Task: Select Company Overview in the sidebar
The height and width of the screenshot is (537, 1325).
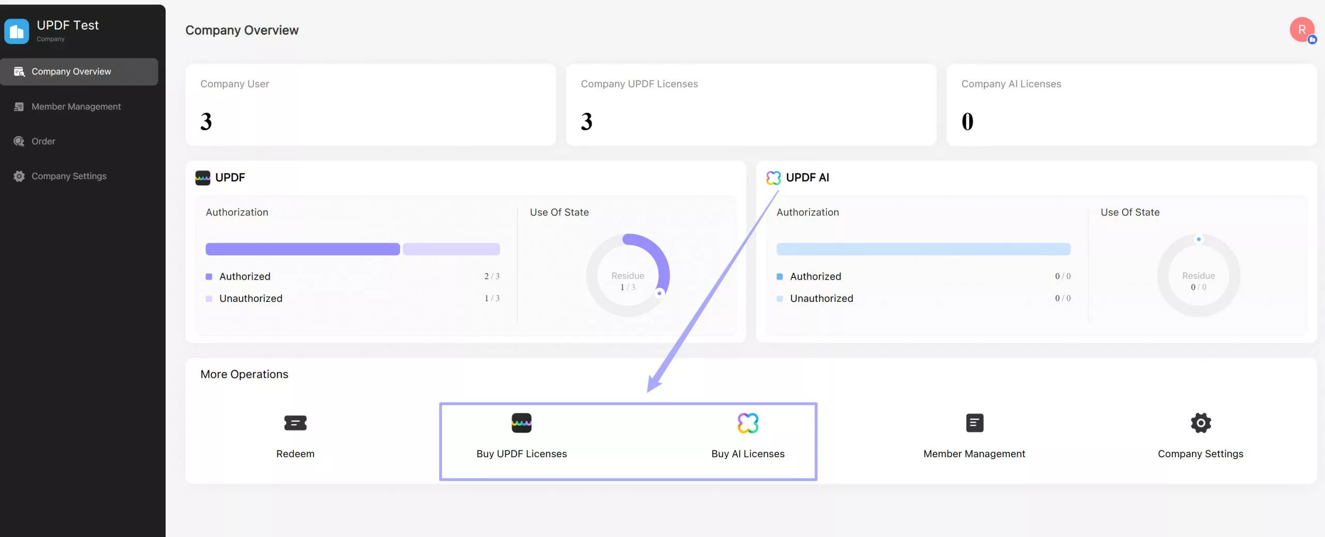Action: [x=79, y=71]
